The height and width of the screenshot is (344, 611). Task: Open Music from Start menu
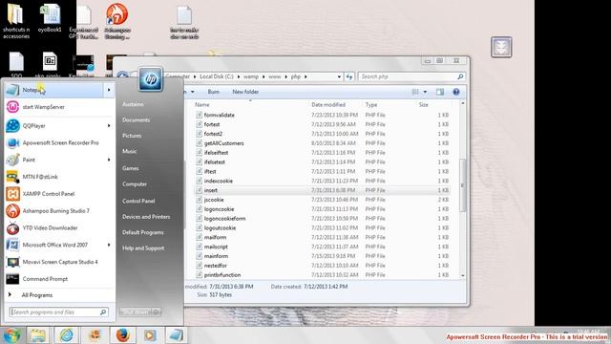click(130, 151)
